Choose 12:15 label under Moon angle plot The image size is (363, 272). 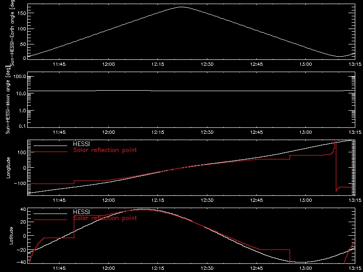[158, 132]
